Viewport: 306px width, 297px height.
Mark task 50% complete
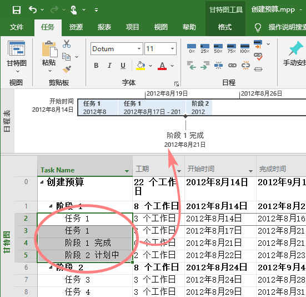(218, 48)
